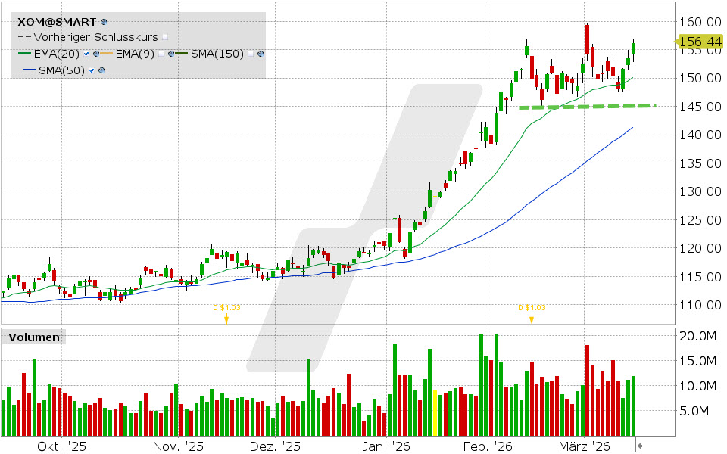Disable the SMA(50) checkbox
This screenshot has width=727, height=454.
[91, 70]
